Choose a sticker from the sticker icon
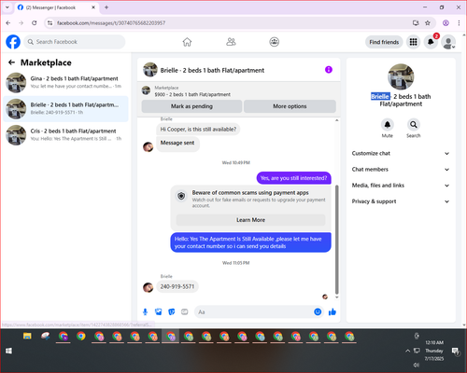The image size is (467, 373). pos(172,311)
